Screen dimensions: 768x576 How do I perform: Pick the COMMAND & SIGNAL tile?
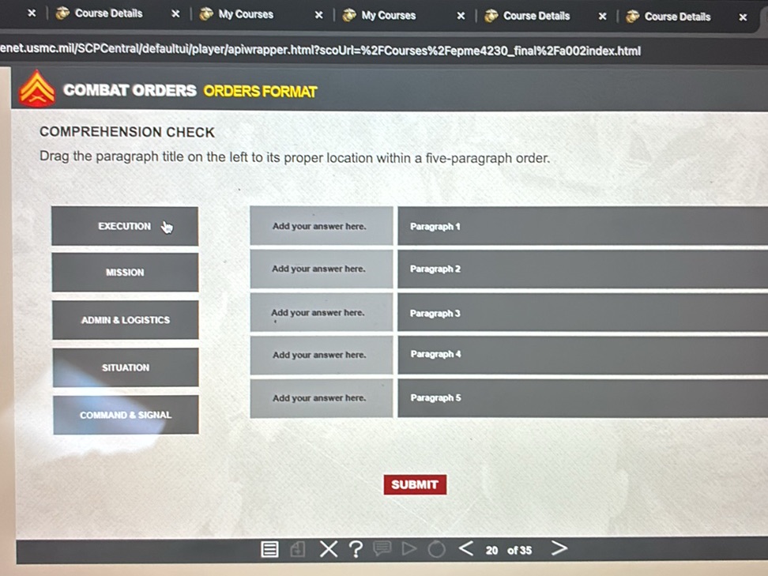click(125, 415)
